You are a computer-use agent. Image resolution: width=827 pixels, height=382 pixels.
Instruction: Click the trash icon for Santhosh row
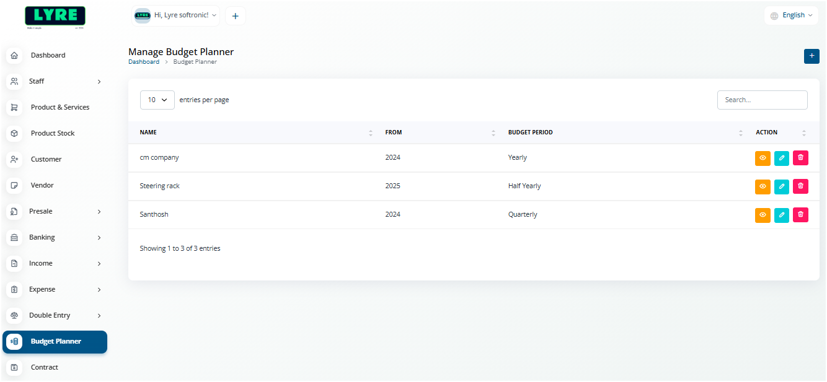coord(800,215)
